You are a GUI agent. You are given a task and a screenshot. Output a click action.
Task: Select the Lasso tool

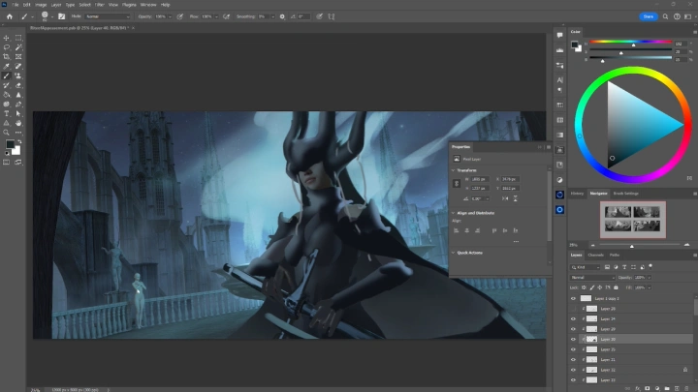(x=6, y=47)
